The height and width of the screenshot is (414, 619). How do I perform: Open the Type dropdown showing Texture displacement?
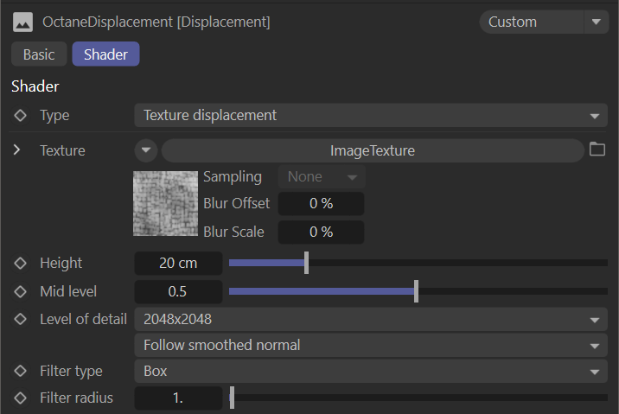pos(370,115)
